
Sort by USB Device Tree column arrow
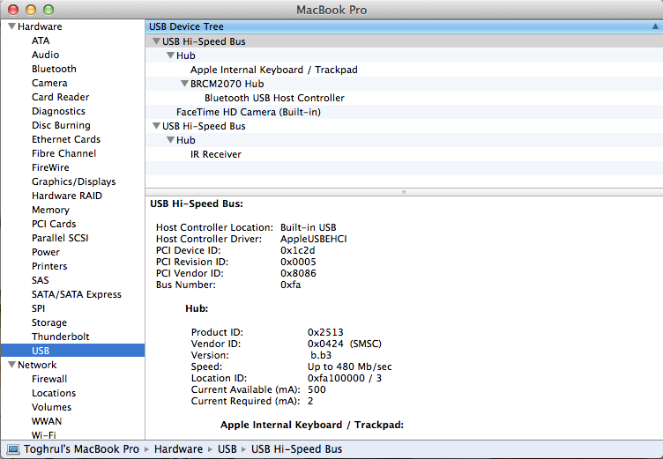pos(655,26)
